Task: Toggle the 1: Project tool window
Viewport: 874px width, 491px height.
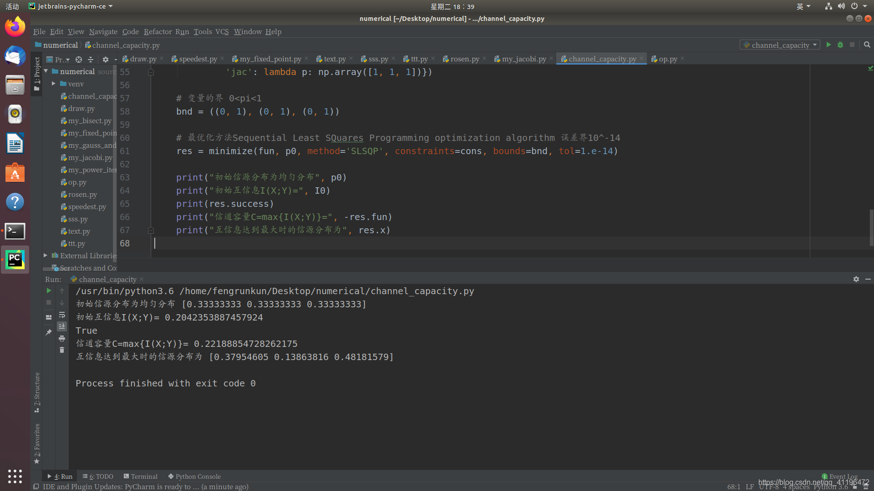Action: tap(37, 74)
